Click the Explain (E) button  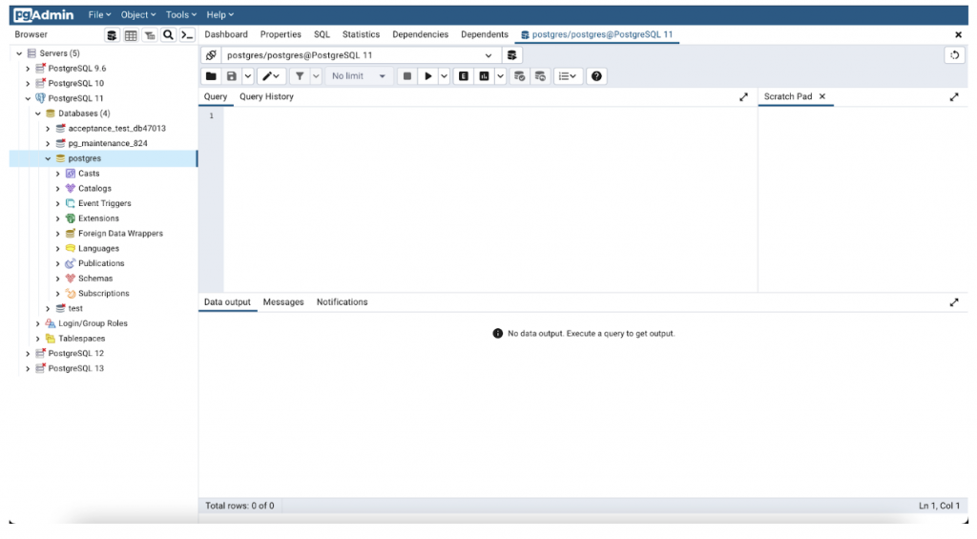point(464,76)
